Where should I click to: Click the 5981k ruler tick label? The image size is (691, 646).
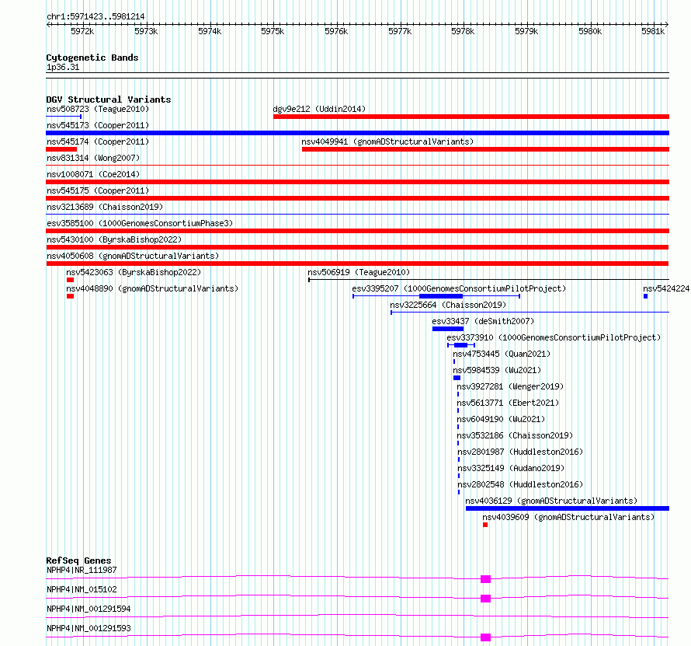click(653, 31)
